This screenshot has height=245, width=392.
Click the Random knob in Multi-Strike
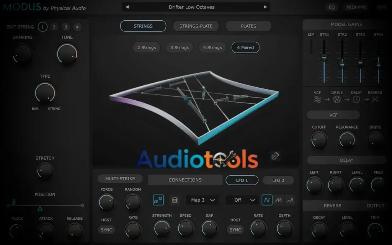133,202
